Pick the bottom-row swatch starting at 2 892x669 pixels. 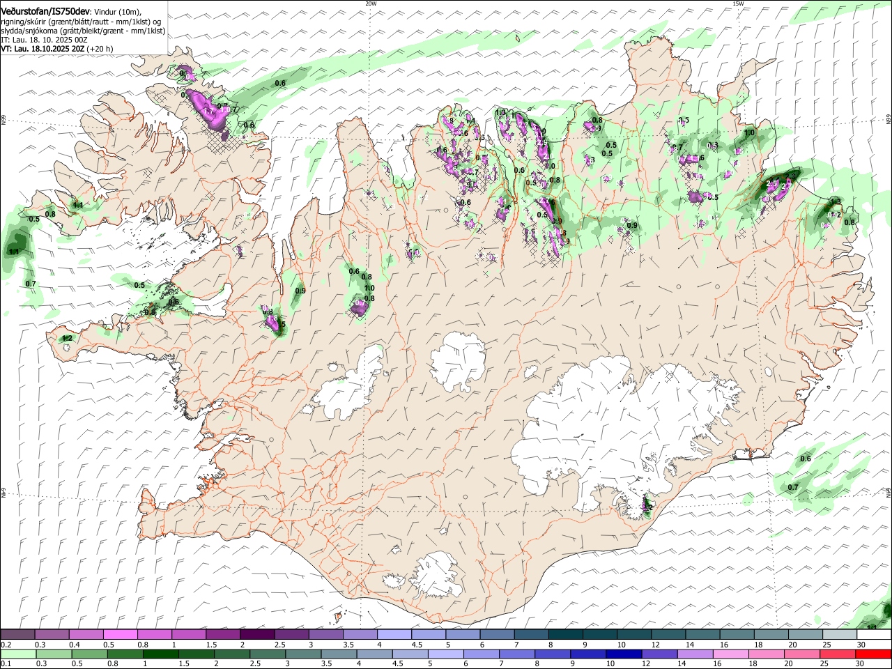[232, 654]
